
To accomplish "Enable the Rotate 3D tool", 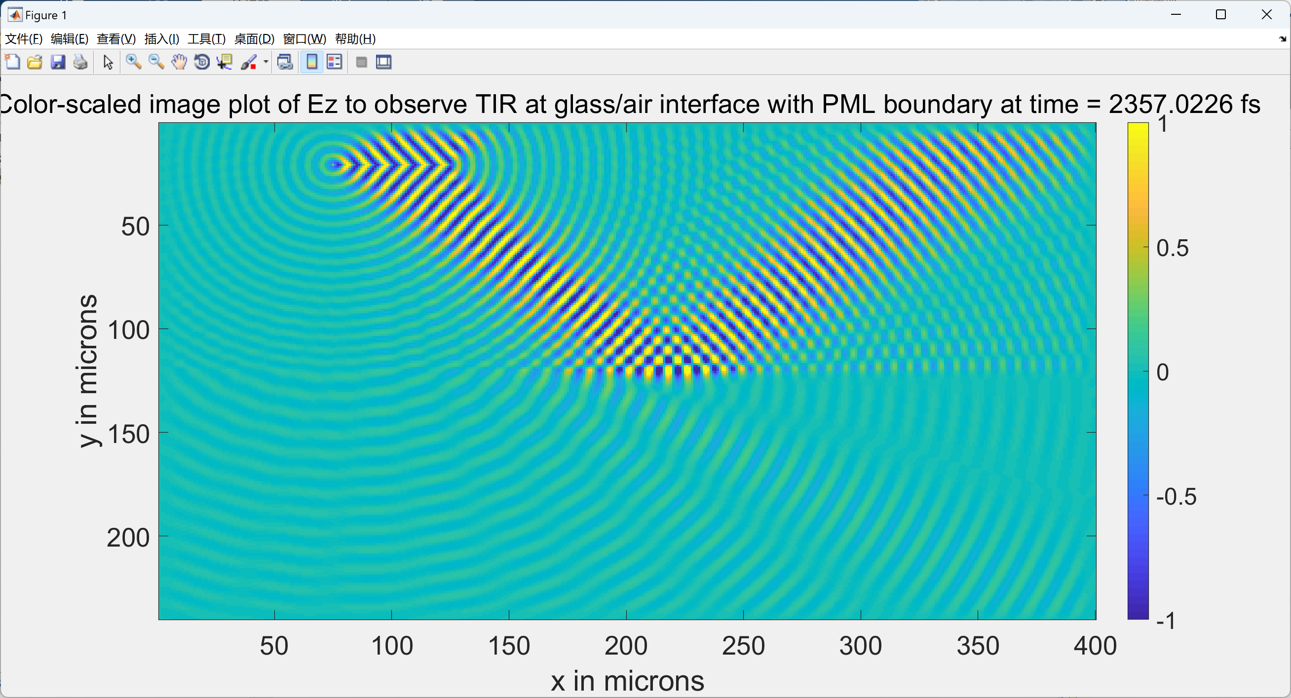I will [201, 62].
